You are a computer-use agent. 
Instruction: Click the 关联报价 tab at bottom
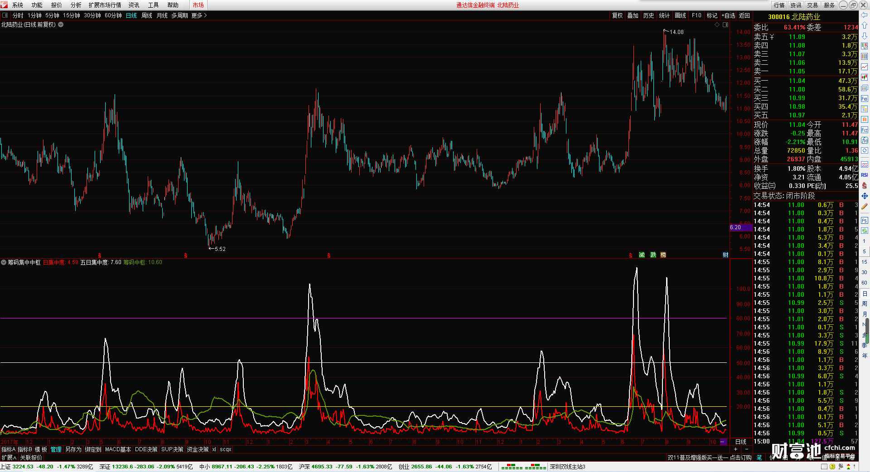click(x=31, y=458)
